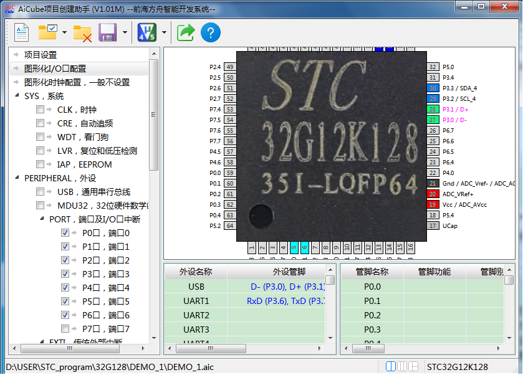Uncheck the P3口 端口3 checkbox

coord(65,273)
